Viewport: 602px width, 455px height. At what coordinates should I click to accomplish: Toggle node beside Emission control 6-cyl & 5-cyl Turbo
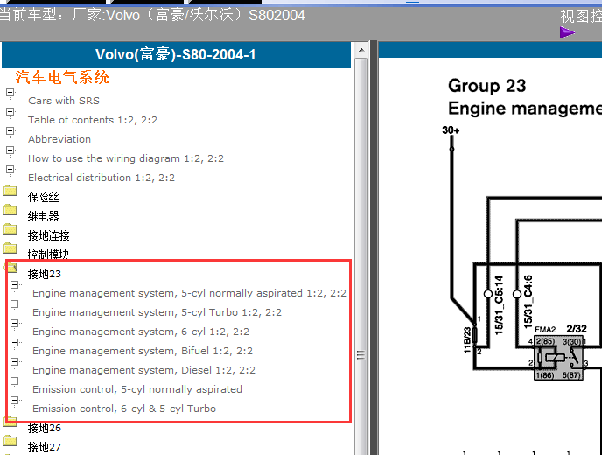(x=15, y=400)
